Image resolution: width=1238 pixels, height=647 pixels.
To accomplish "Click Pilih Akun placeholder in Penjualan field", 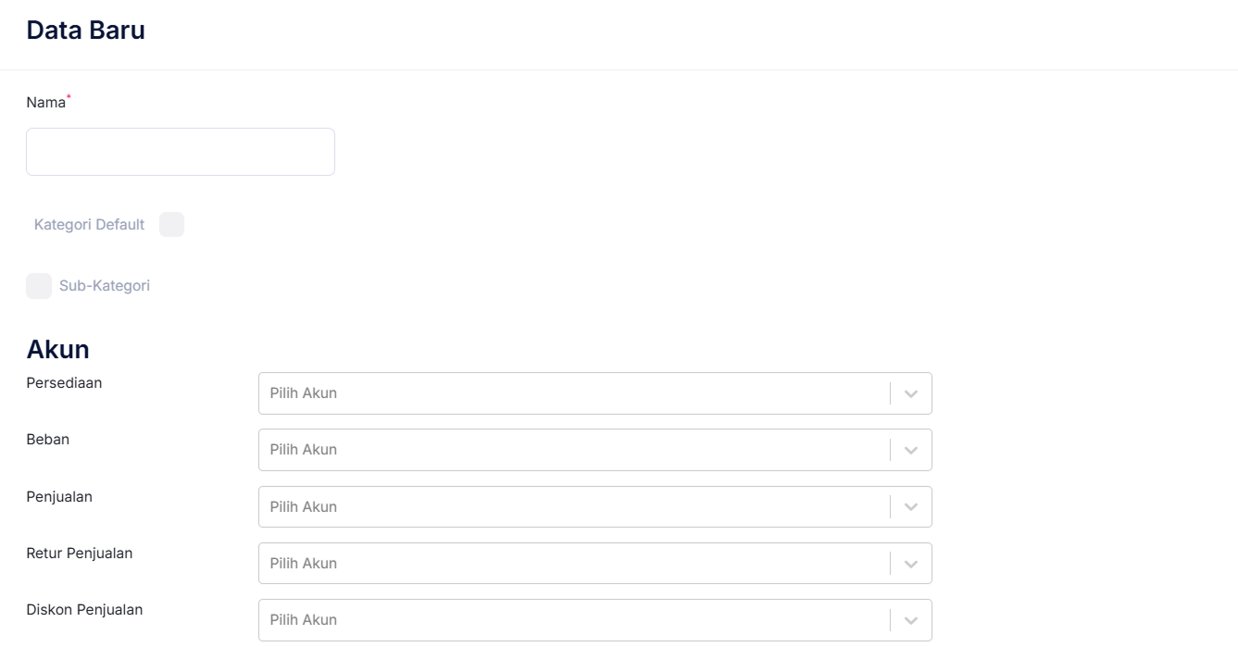I will 304,507.
